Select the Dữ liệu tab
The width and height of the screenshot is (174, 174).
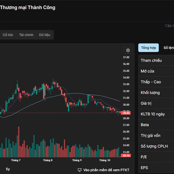coord(45,35)
